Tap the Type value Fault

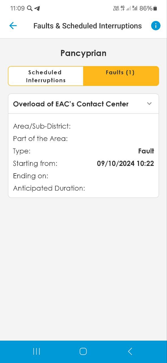(146, 151)
